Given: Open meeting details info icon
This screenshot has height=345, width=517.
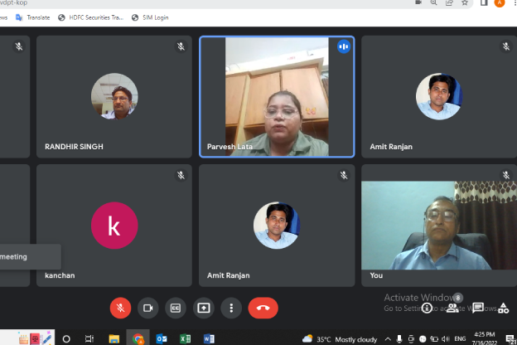Looking at the screenshot, I should [428, 308].
